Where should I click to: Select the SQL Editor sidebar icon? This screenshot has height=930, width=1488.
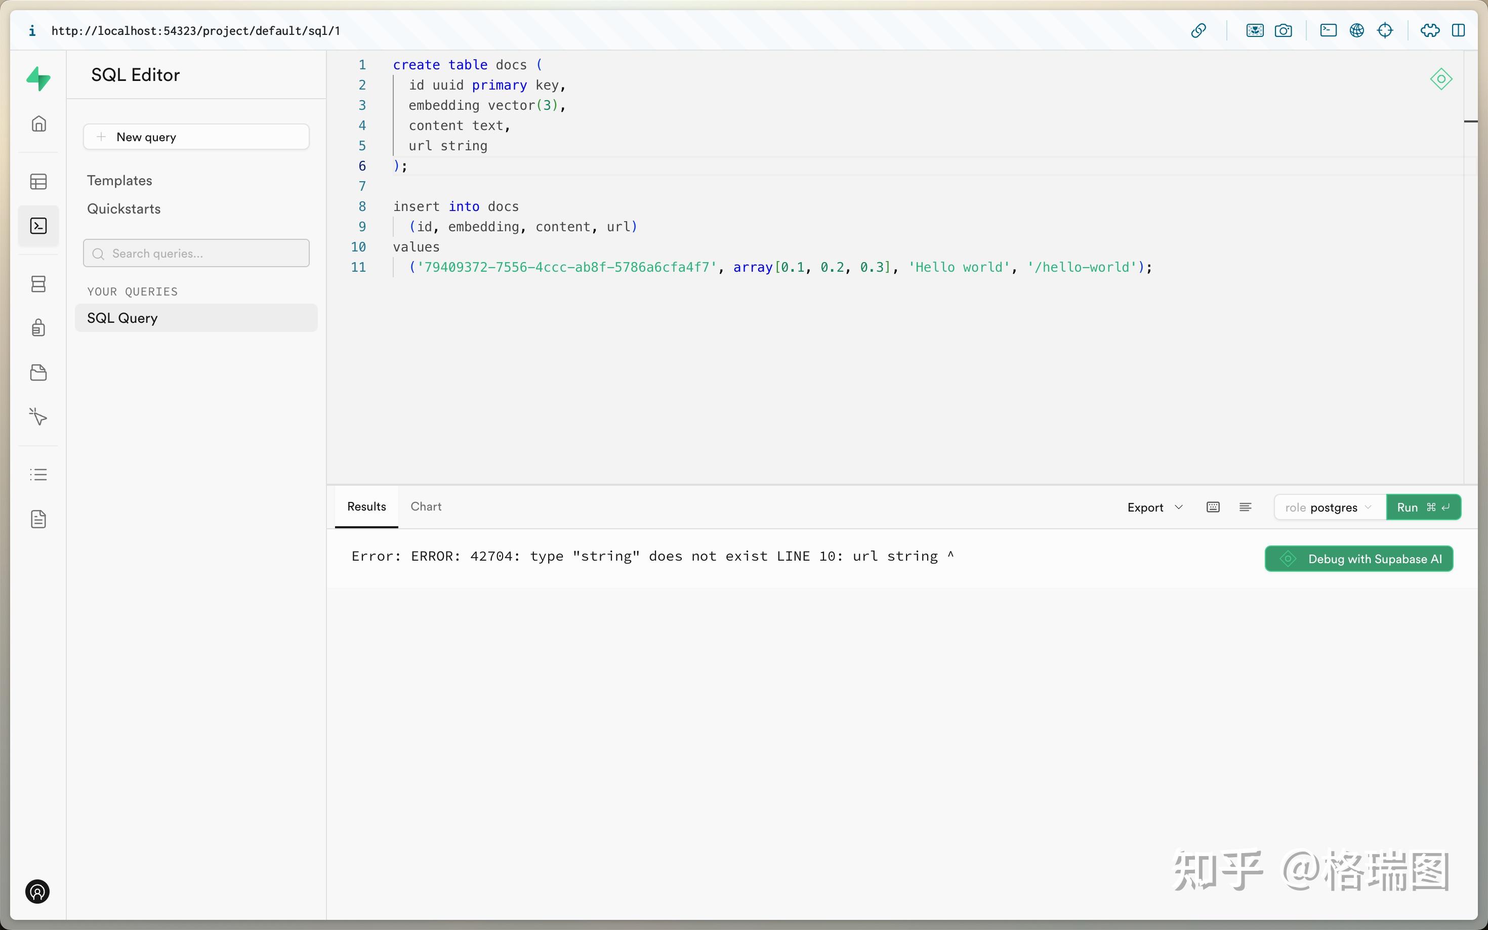pyautogui.click(x=39, y=226)
